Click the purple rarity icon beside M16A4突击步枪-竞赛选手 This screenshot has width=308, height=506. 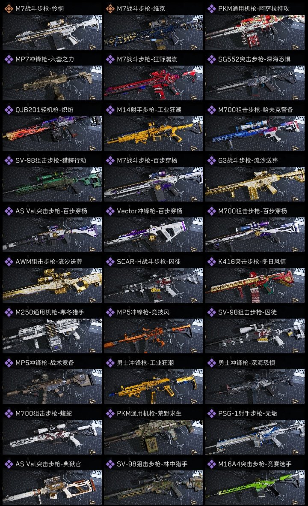click(211, 464)
